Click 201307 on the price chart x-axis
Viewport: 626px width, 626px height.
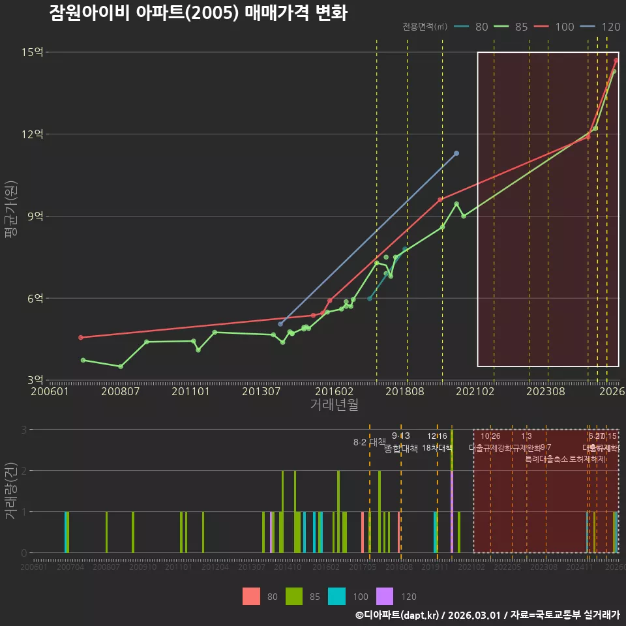[261, 391]
